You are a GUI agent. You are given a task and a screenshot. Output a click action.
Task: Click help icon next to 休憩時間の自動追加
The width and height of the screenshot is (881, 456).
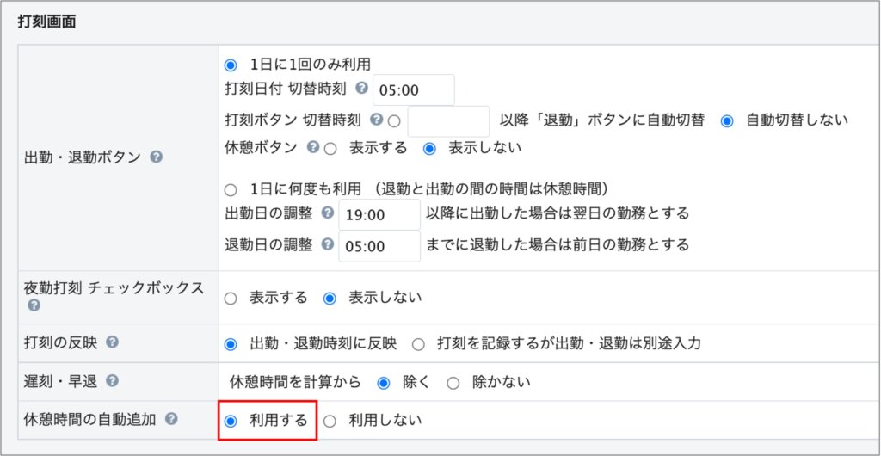171,419
